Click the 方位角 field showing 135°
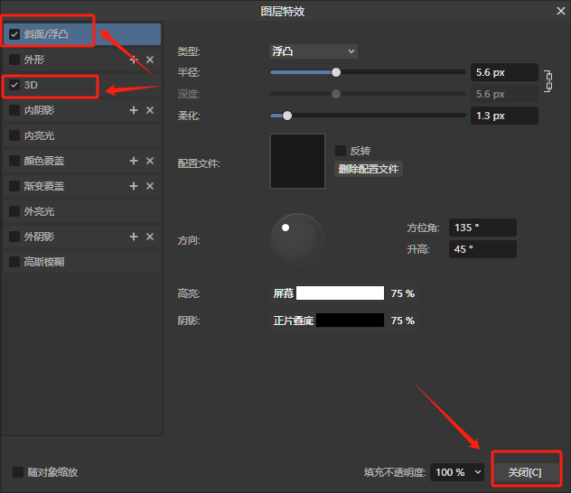This screenshot has width=571, height=493. [x=482, y=228]
